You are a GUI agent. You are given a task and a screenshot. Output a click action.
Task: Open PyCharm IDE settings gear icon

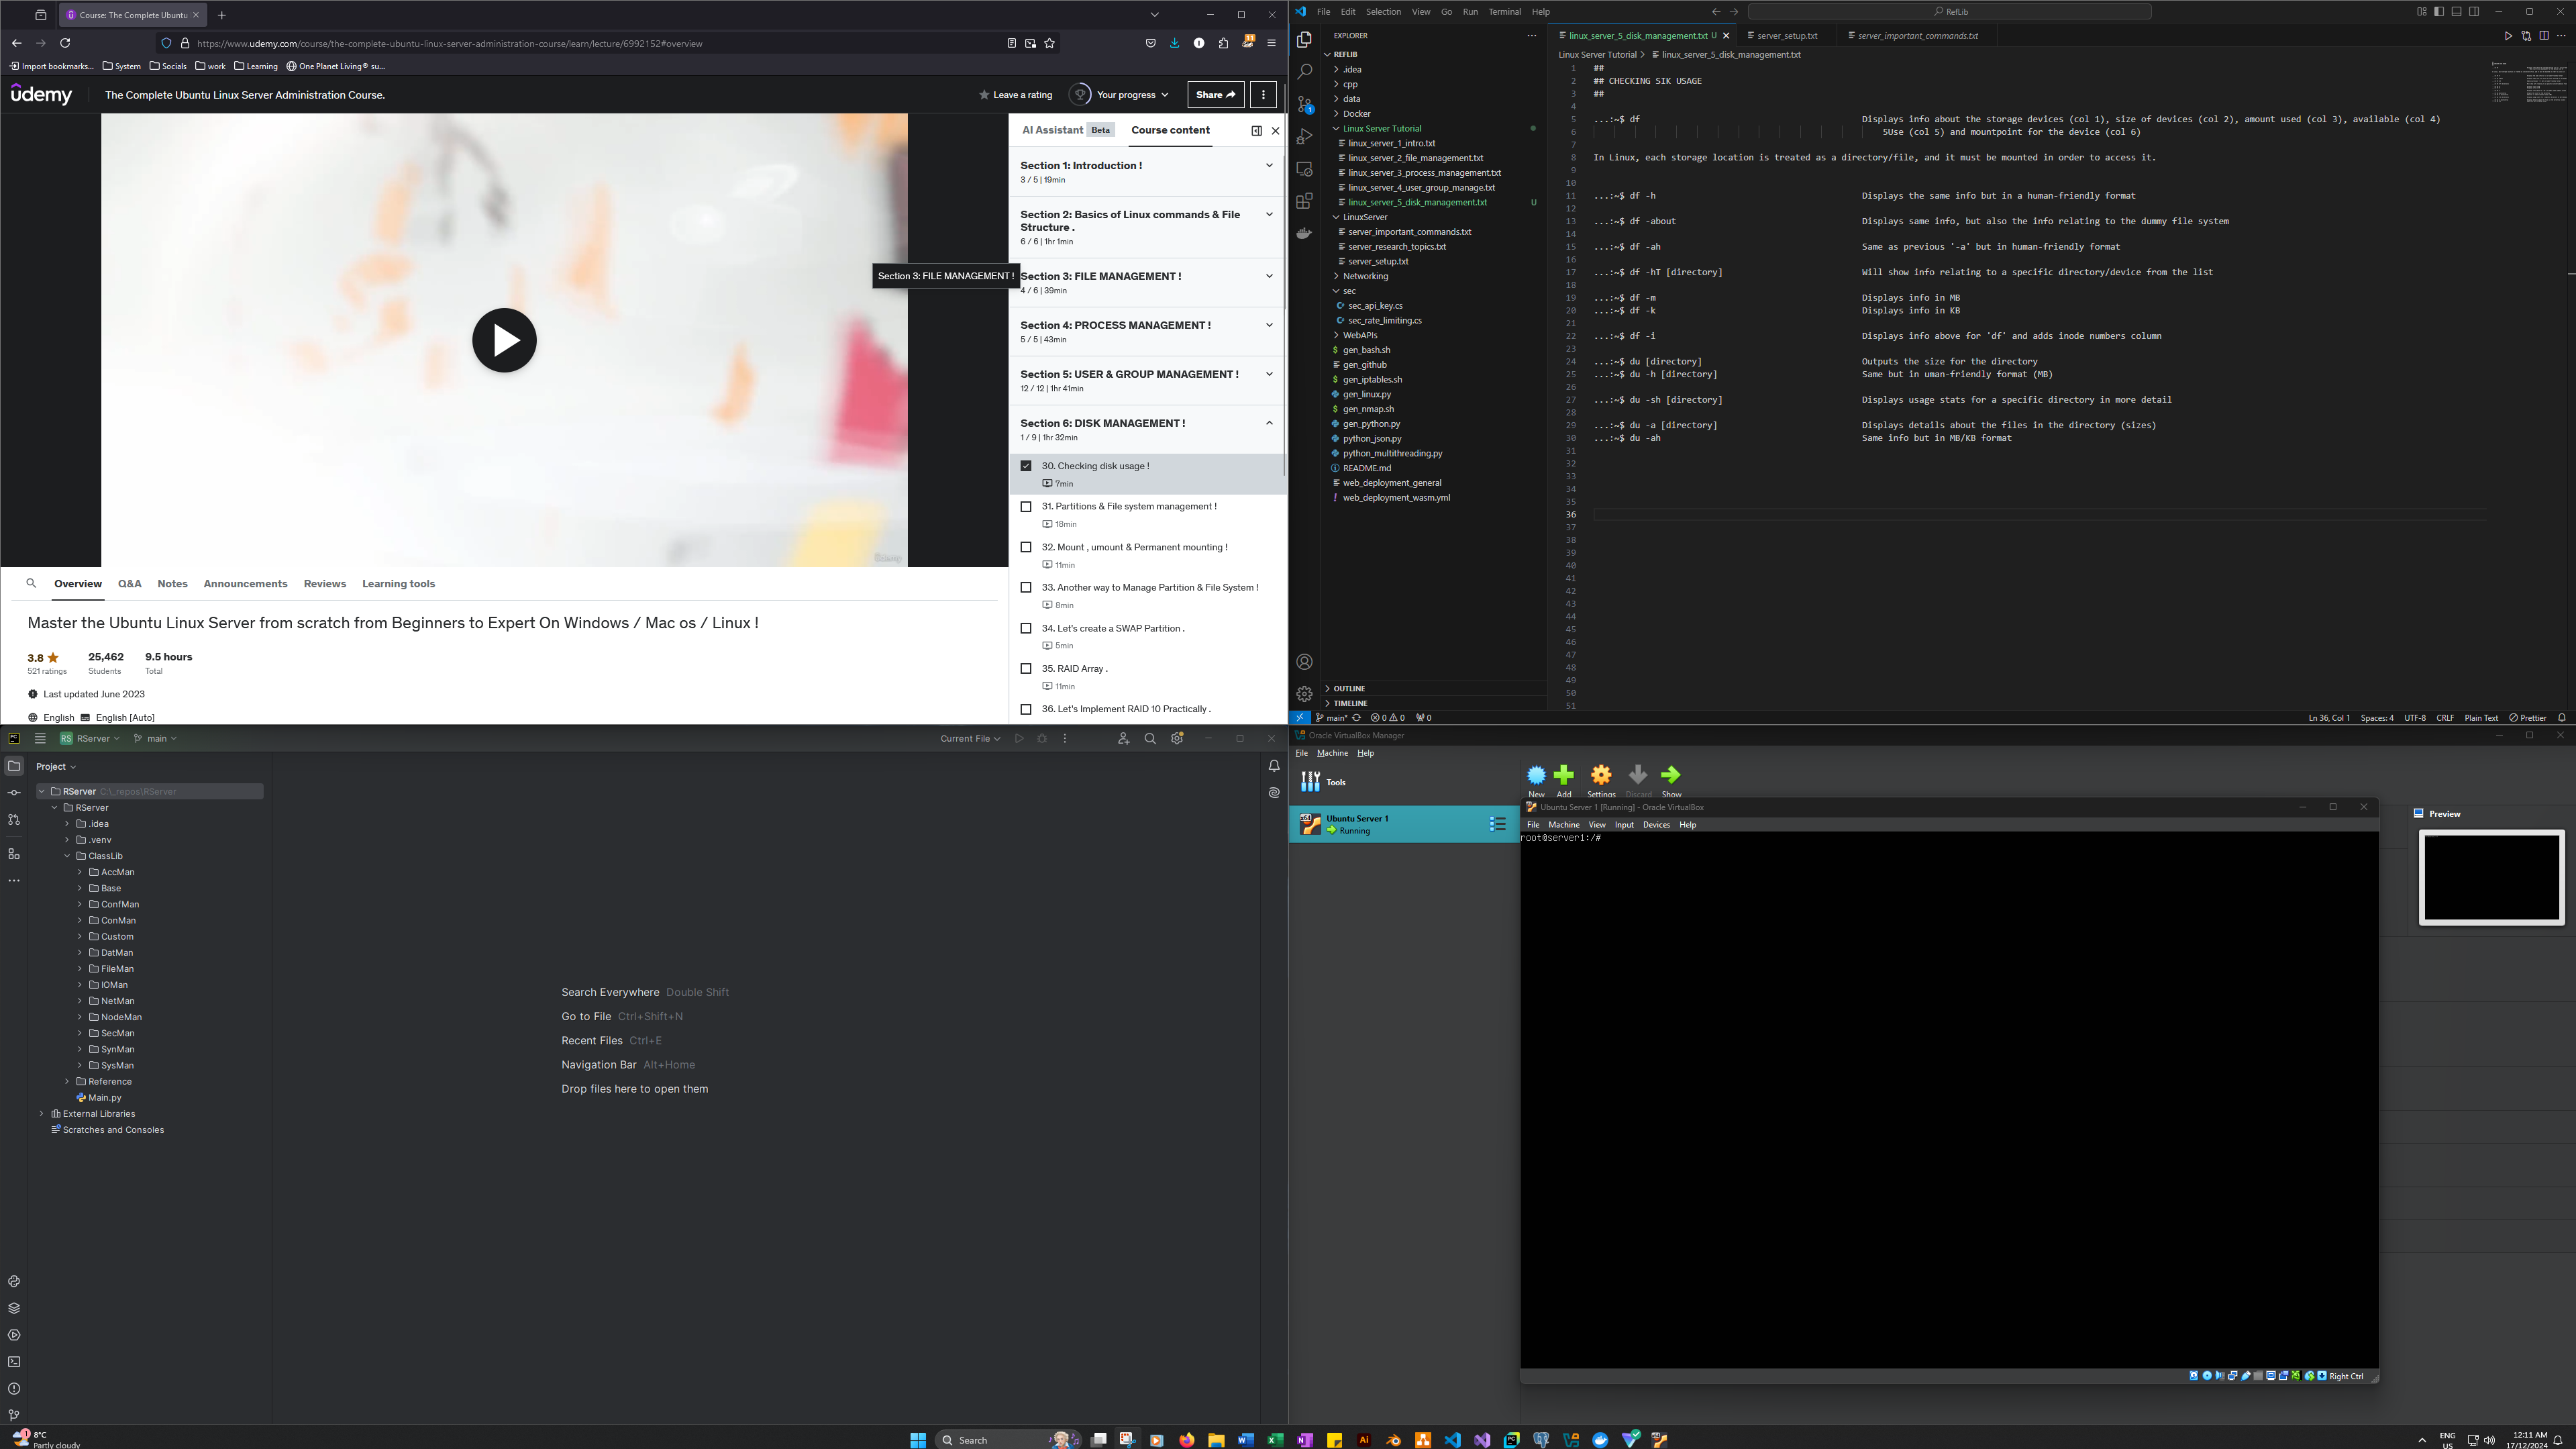(x=1177, y=739)
